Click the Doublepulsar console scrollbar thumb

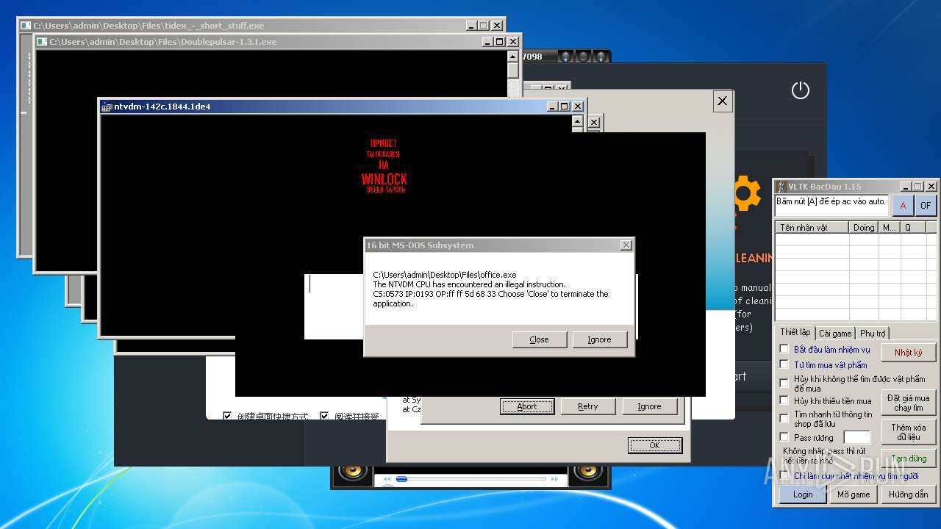click(x=513, y=71)
